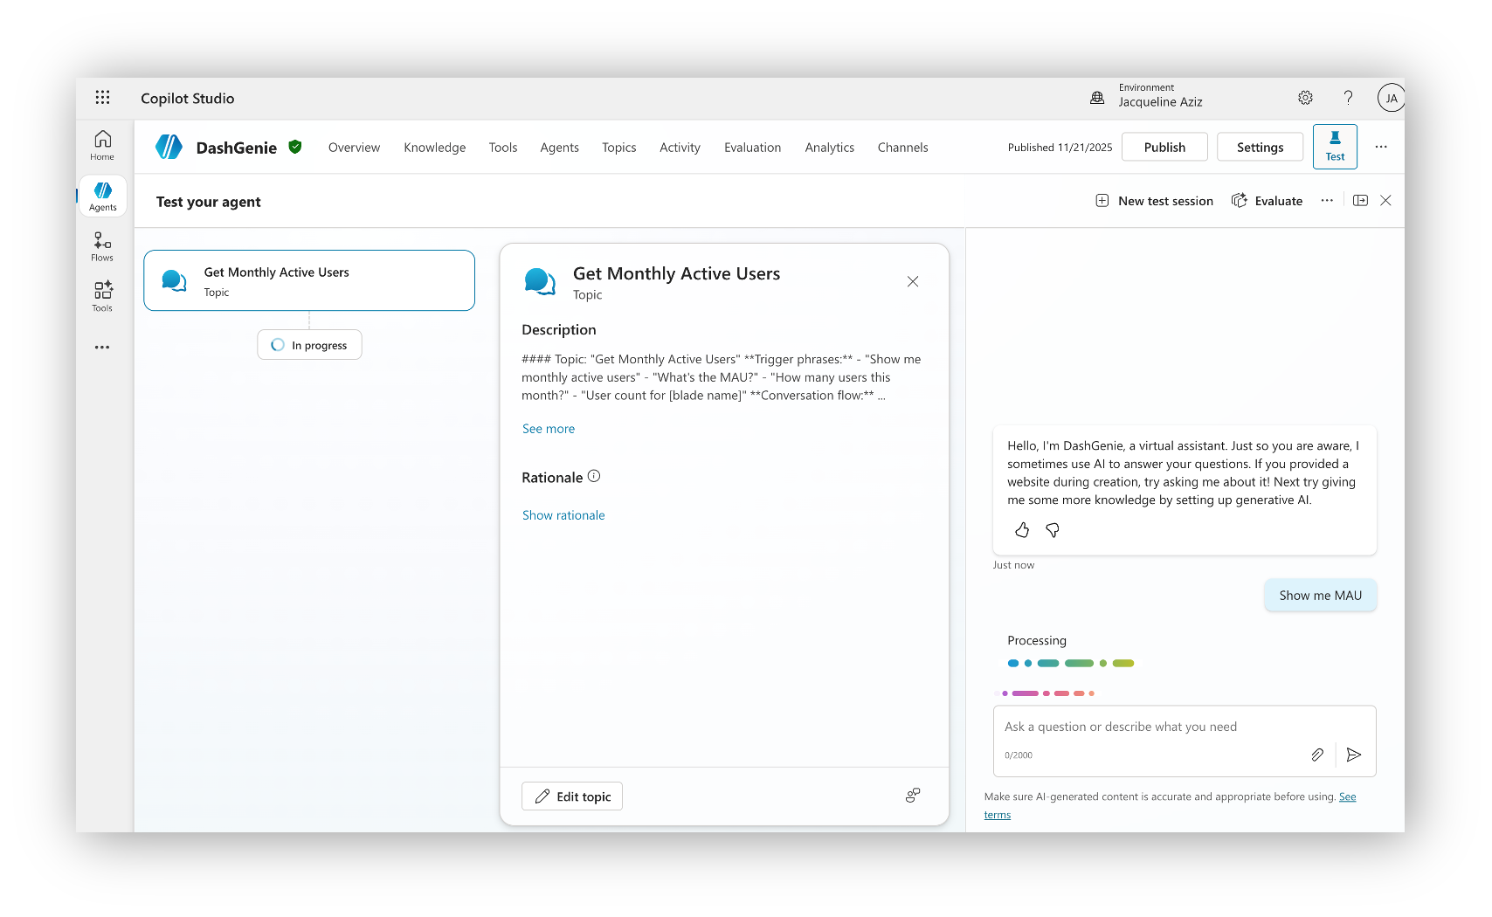Click the green verified shield badge
1492x917 pixels.
[x=295, y=147]
